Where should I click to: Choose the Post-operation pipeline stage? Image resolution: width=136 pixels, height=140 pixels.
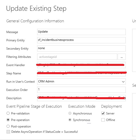tap(8, 126)
